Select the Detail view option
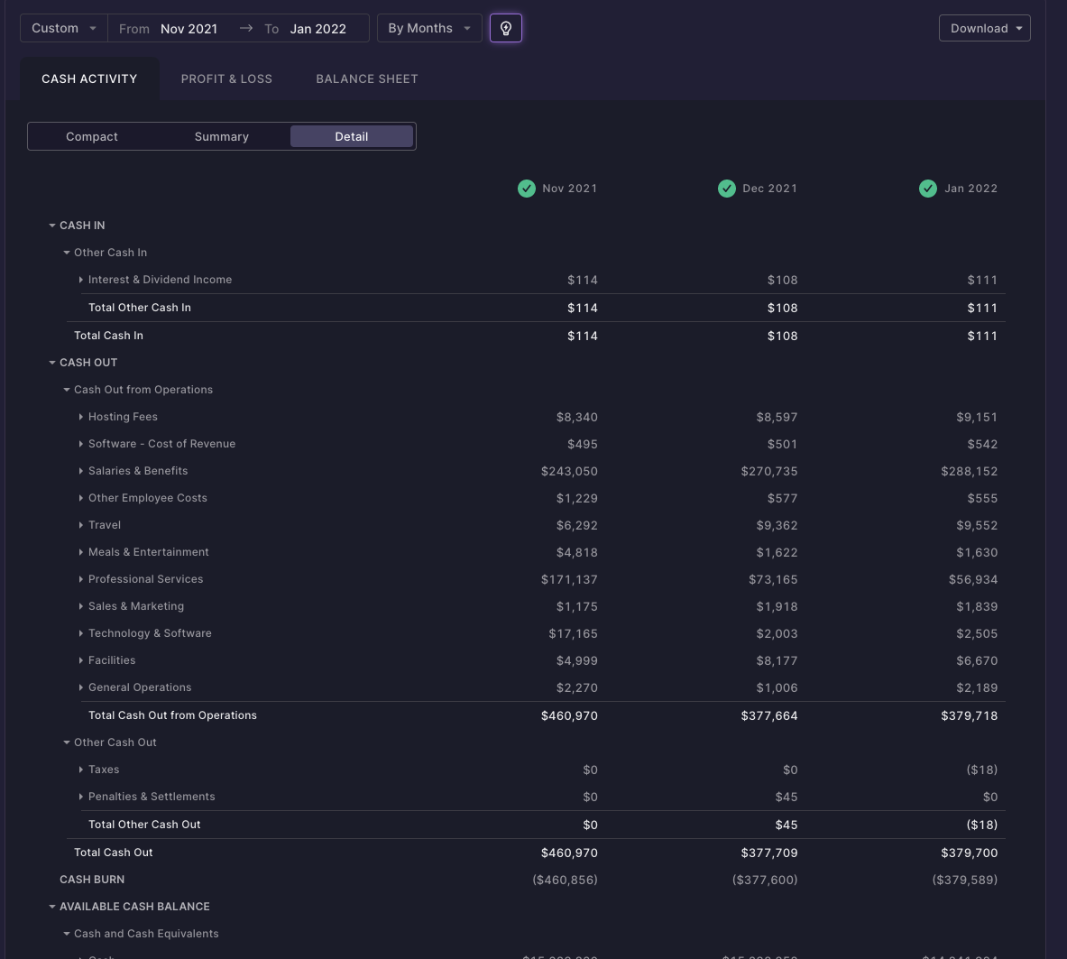Screen dimensions: 1067x959 [x=352, y=136]
